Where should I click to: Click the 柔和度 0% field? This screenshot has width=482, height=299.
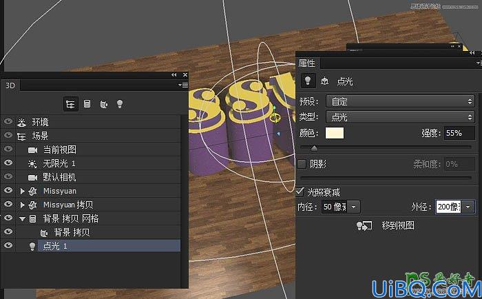(459, 164)
